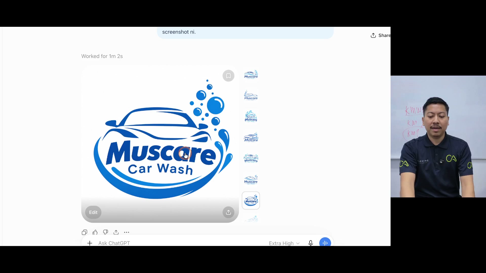Copy the response with the copy icon
The image size is (486, 273).
[x=85, y=232]
